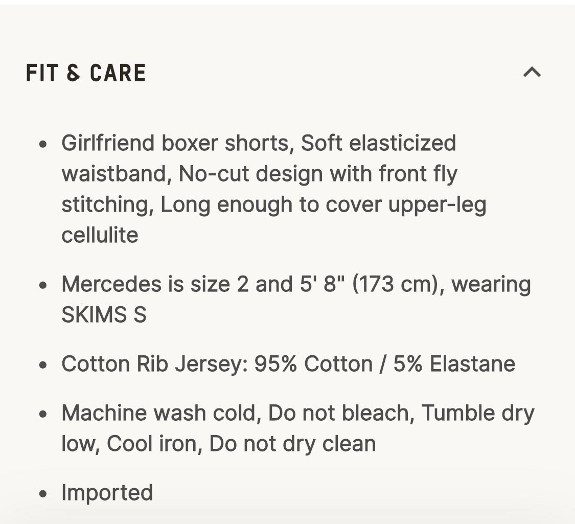This screenshot has height=524, width=575.
Task: Click the Do not dry clean text
Action: [292, 444]
